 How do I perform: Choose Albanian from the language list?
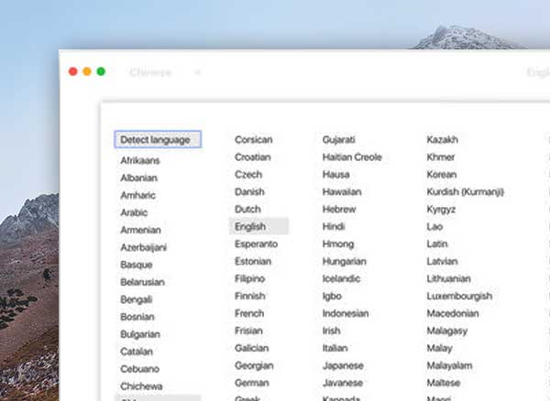click(x=139, y=178)
